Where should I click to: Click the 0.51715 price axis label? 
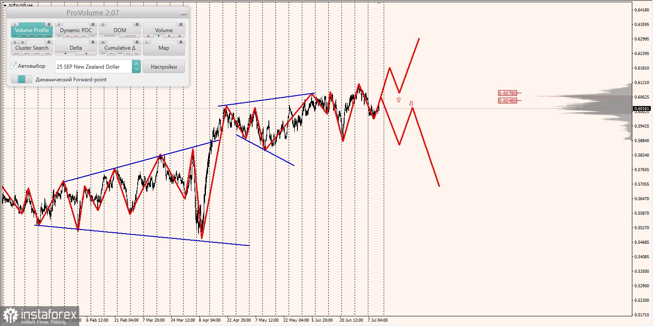(642, 315)
